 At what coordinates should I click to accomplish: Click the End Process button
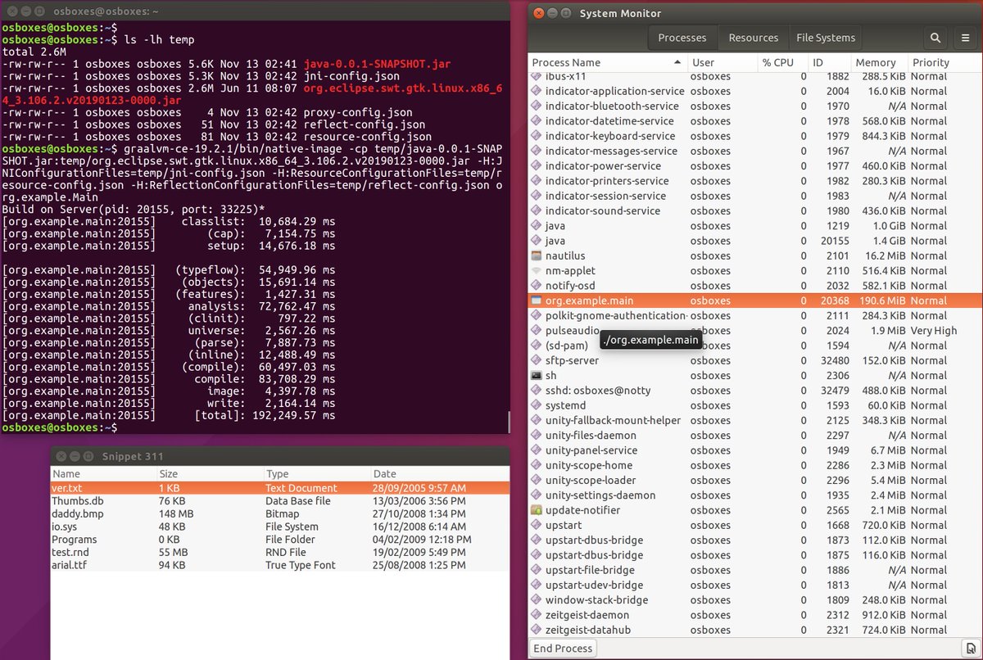(x=563, y=649)
